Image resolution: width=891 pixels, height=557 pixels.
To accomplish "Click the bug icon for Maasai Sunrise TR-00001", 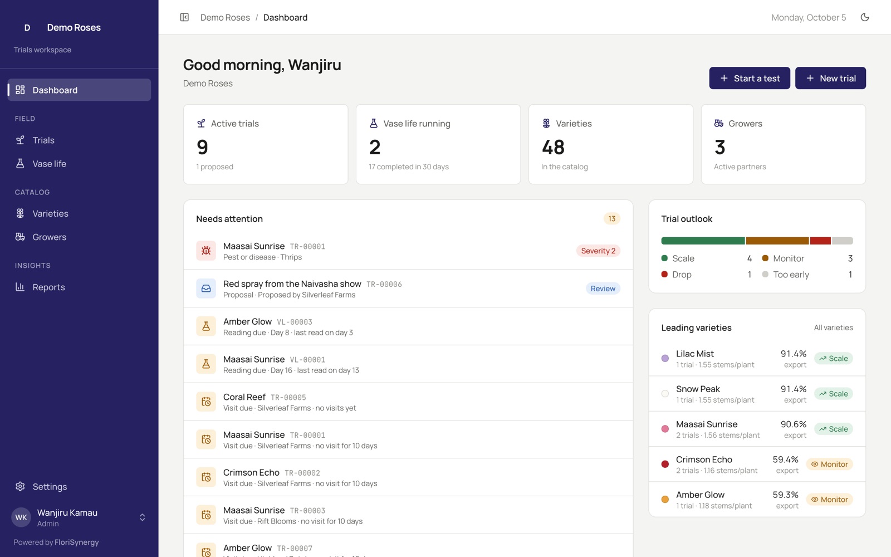I will click(206, 251).
